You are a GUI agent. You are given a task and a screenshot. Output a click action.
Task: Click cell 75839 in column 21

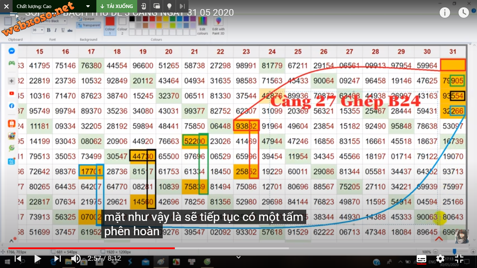pyautogui.click(x=195, y=186)
